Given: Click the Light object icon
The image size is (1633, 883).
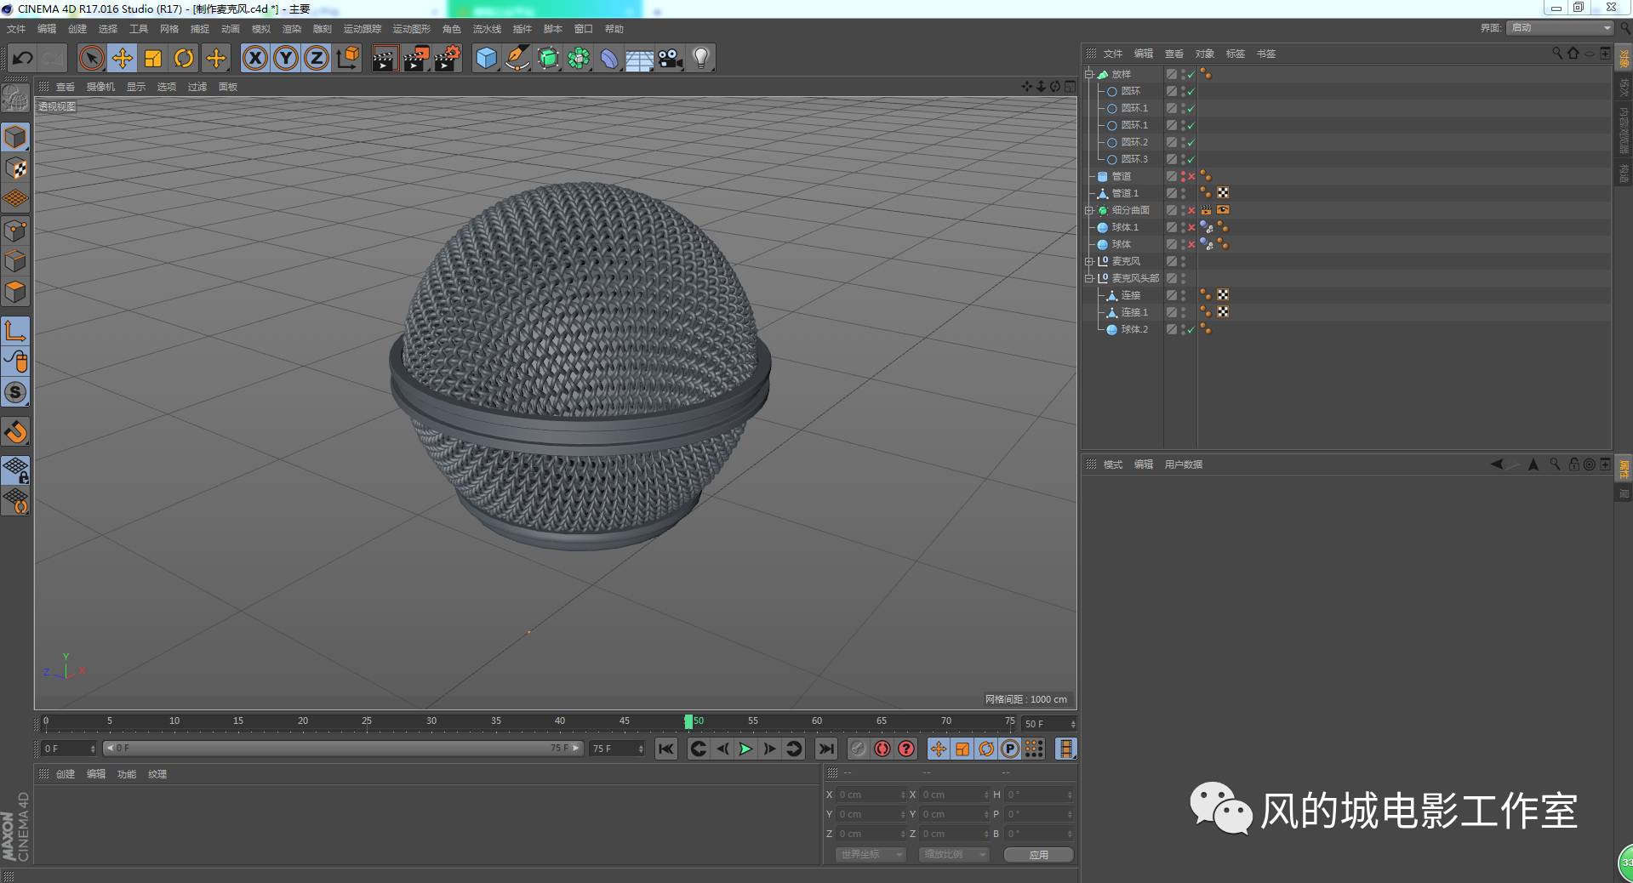Looking at the screenshot, I should click(x=699, y=58).
